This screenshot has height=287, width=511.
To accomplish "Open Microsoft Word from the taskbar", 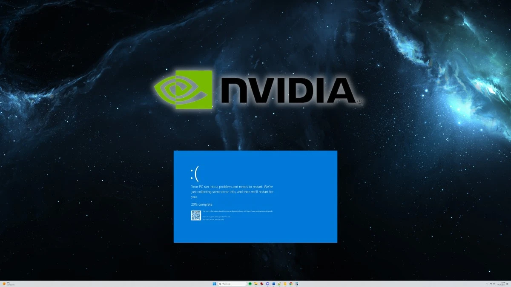I will pyautogui.click(x=273, y=284).
